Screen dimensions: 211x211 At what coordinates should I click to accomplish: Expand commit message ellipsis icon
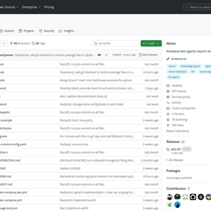tap(99, 55)
